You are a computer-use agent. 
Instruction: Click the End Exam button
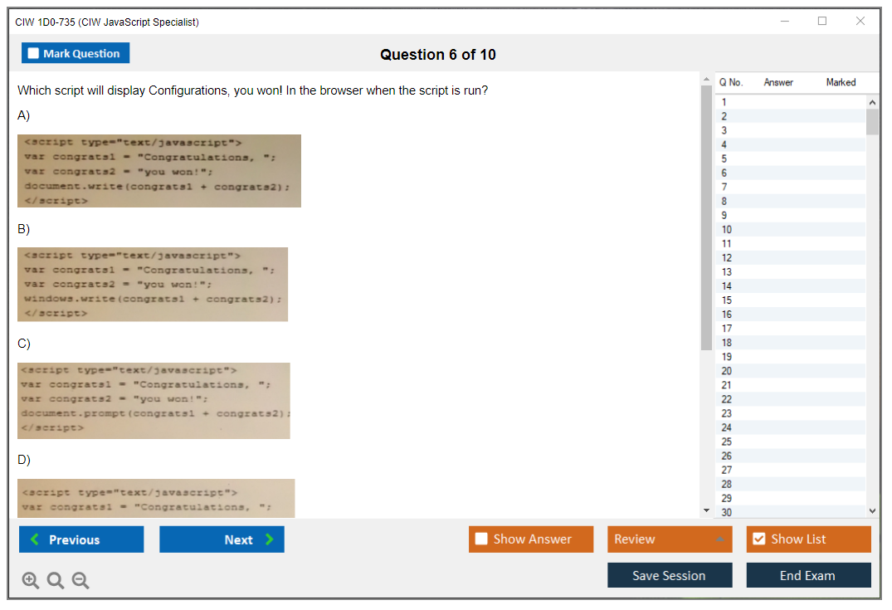pyautogui.click(x=808, y=575)
